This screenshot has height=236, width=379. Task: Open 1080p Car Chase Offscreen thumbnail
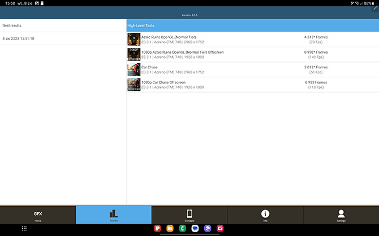click(134, 85)
